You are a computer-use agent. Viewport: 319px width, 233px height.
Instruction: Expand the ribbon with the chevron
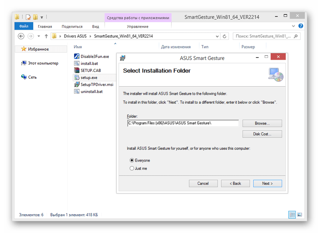pyautogui.click(x=295, y=26)
